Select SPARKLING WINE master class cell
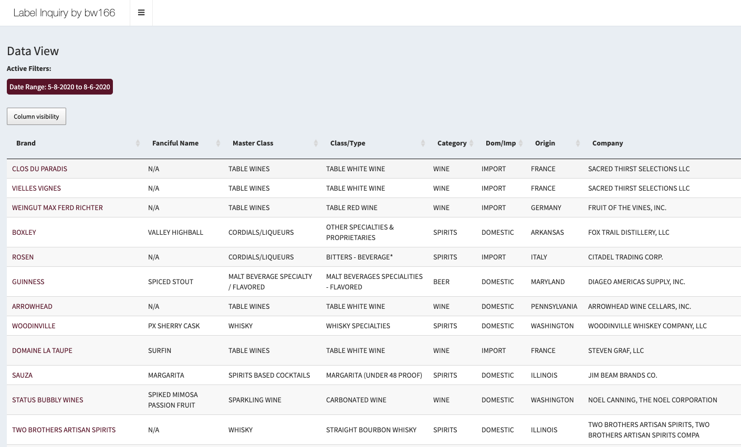The width and height of the screenshot is (741, 447). pyautogui.click(x=255, y=400)
